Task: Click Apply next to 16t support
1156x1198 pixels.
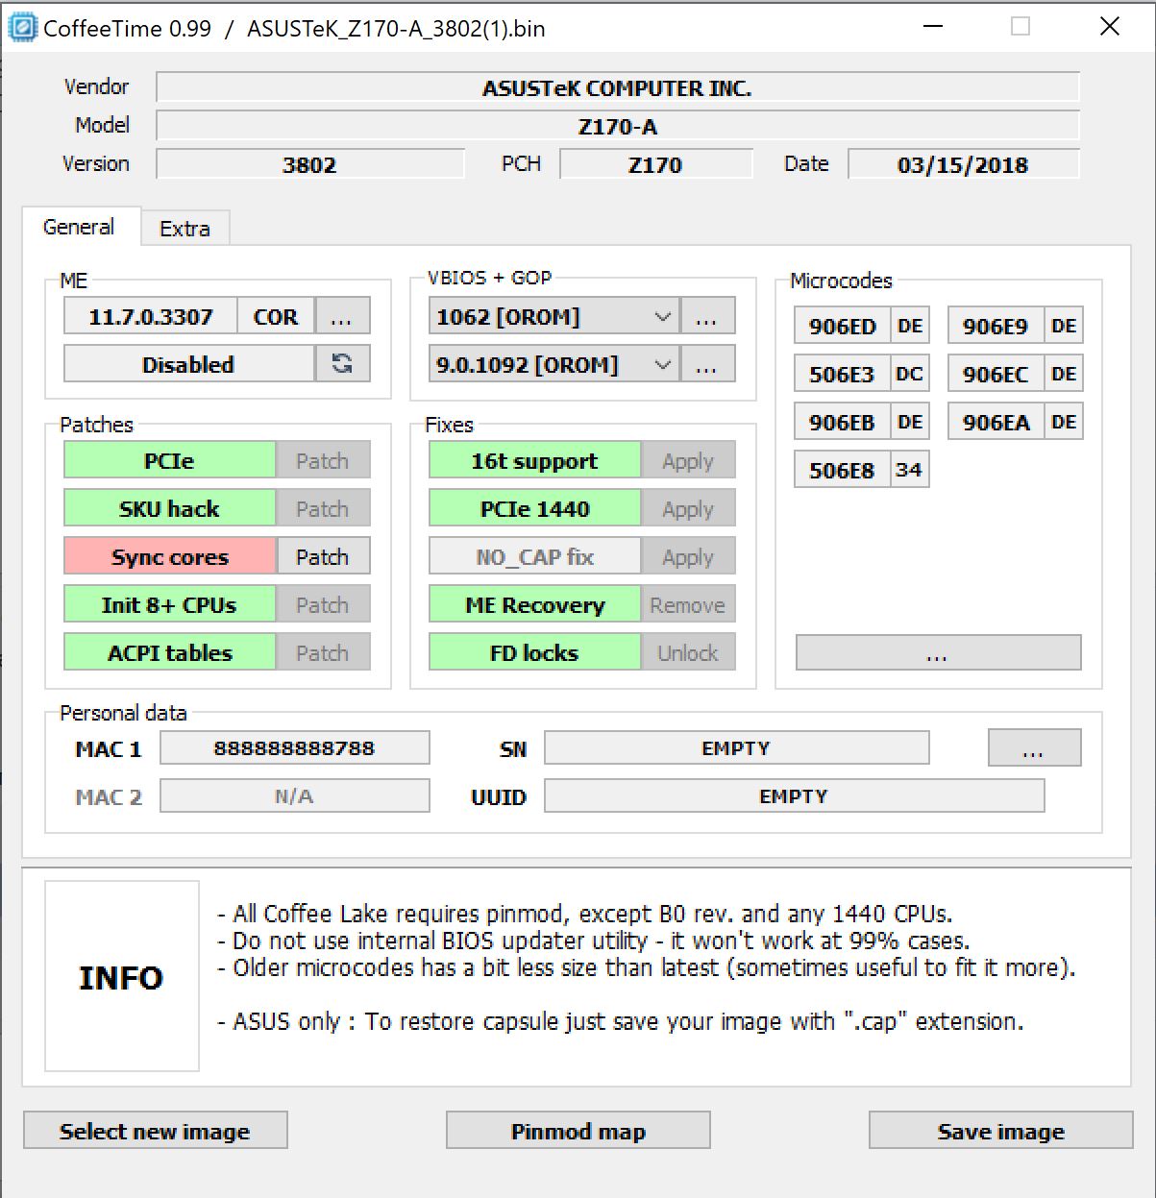Action: click(688, 461)
